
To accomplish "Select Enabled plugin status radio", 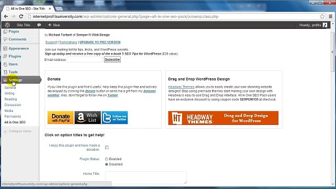I will click(x=107, y=159).
